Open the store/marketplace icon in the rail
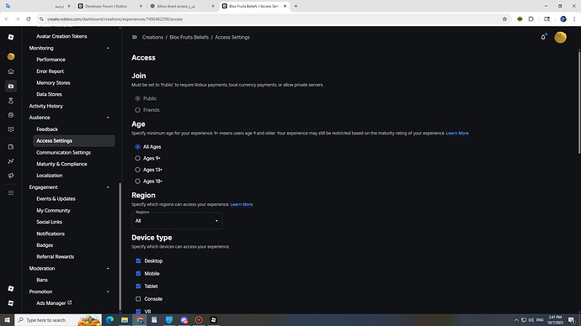This screenshot has height=326, width=581. (11, 115)
